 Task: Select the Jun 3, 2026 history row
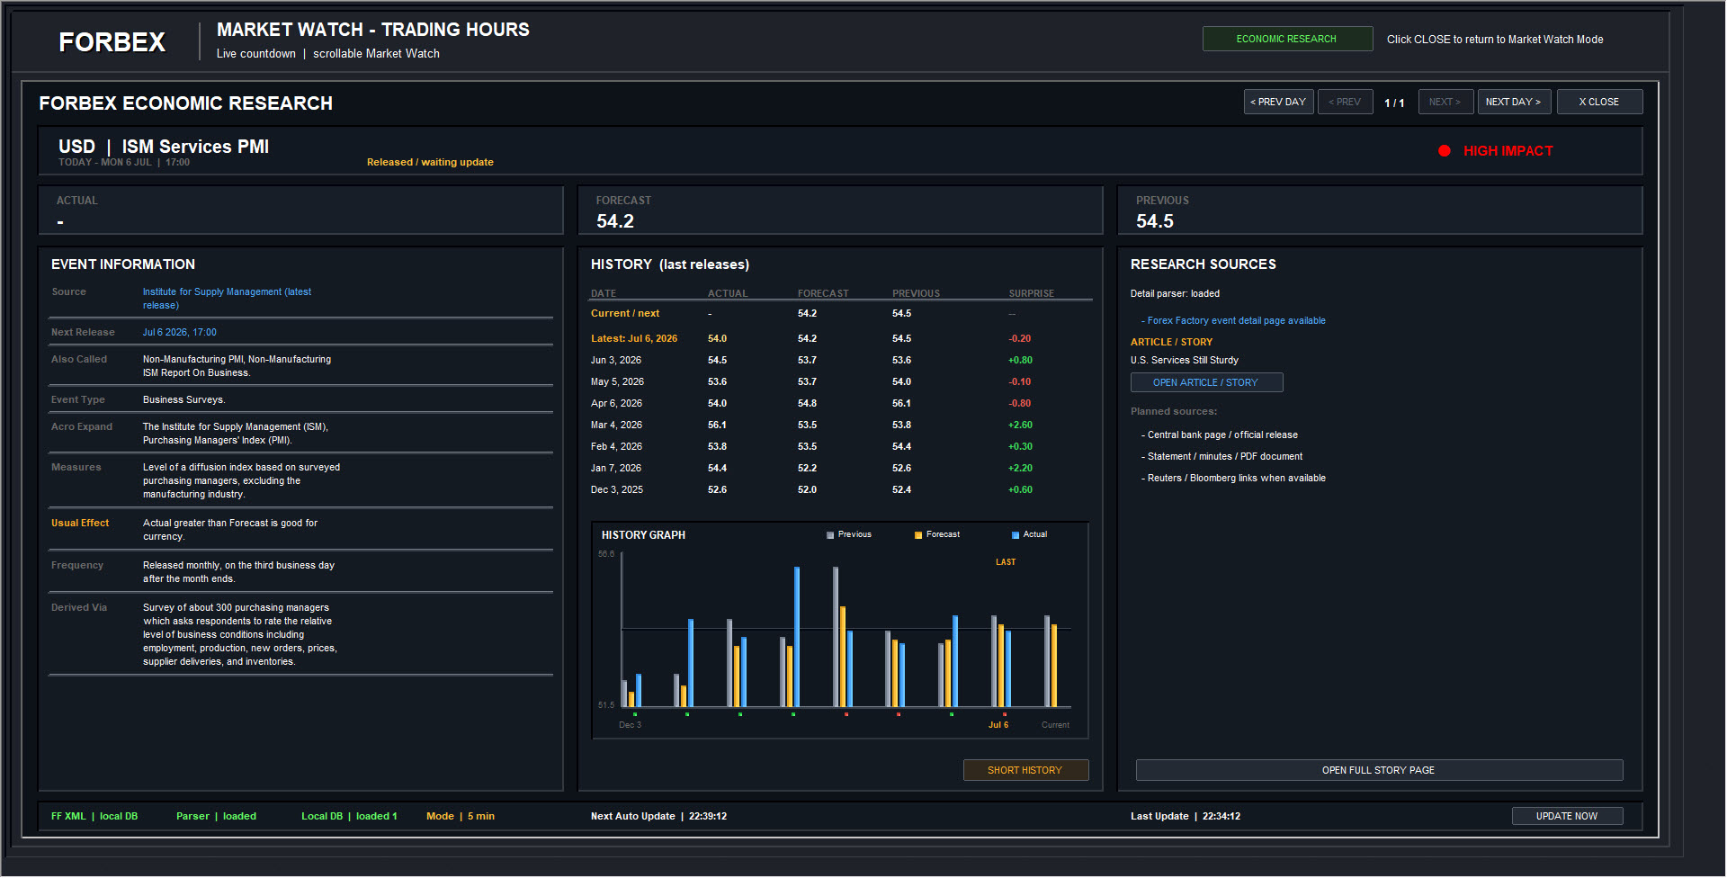click(840, 360)
